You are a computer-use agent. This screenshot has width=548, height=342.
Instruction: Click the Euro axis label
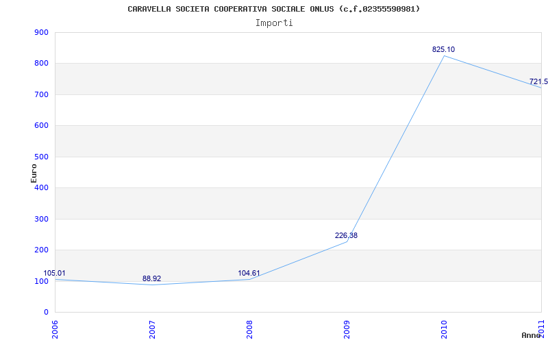34,173
